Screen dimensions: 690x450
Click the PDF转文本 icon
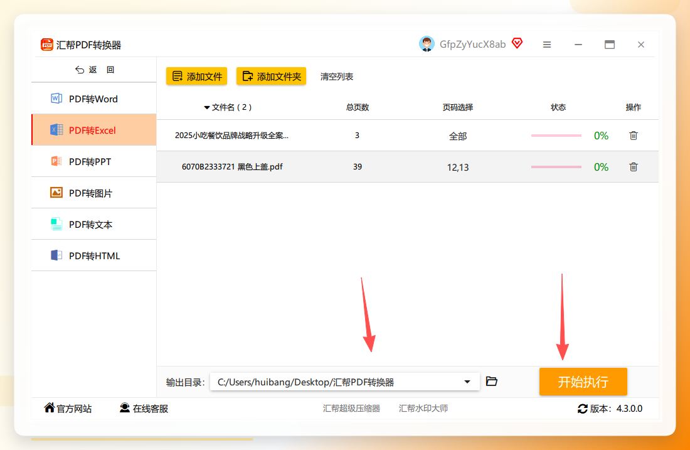click(56, 224)
